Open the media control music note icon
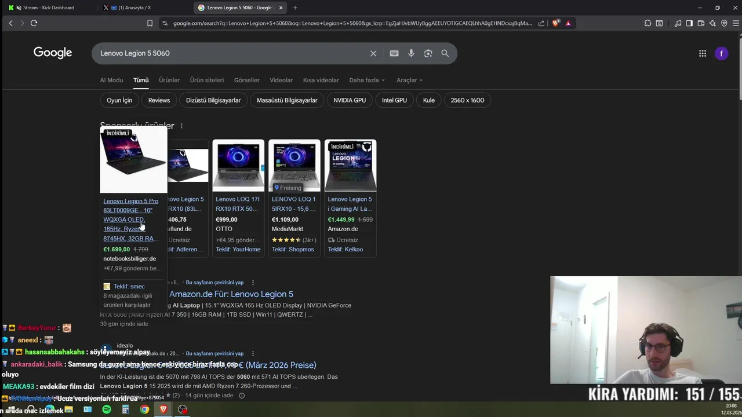Screen dimensions: 742x417 (678, 23)
